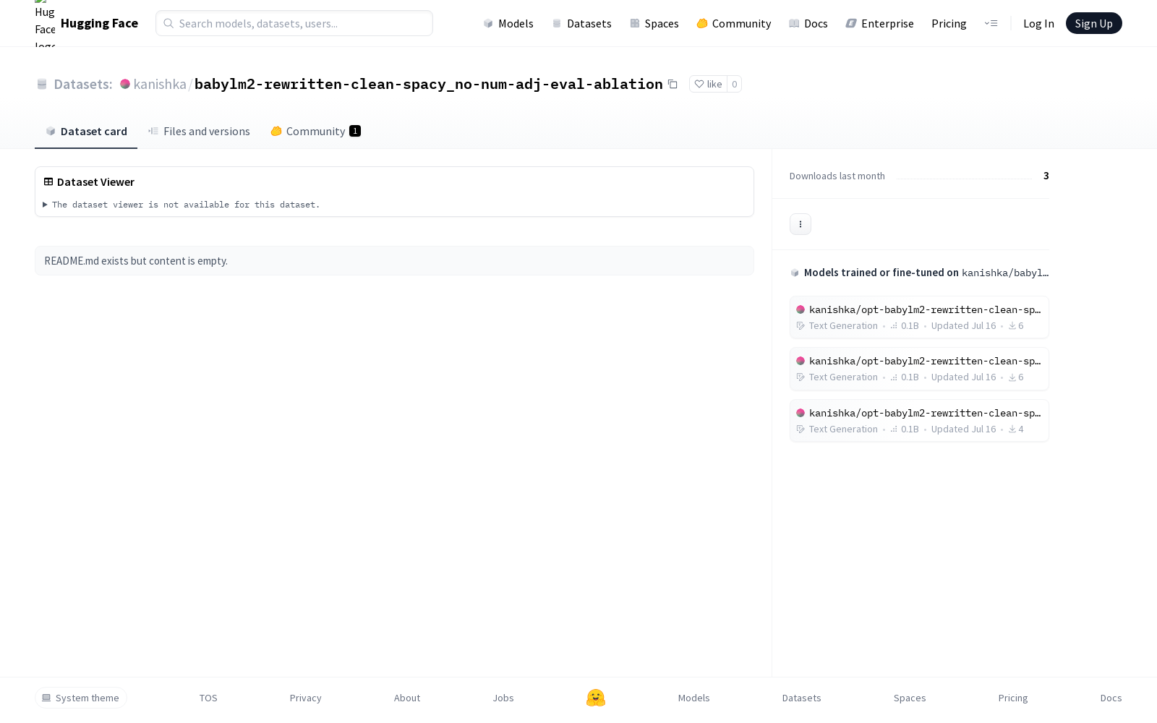This screenshot has width=1157, height=723.
Task: Open Spaces footer link
Action: click(910, 698)
